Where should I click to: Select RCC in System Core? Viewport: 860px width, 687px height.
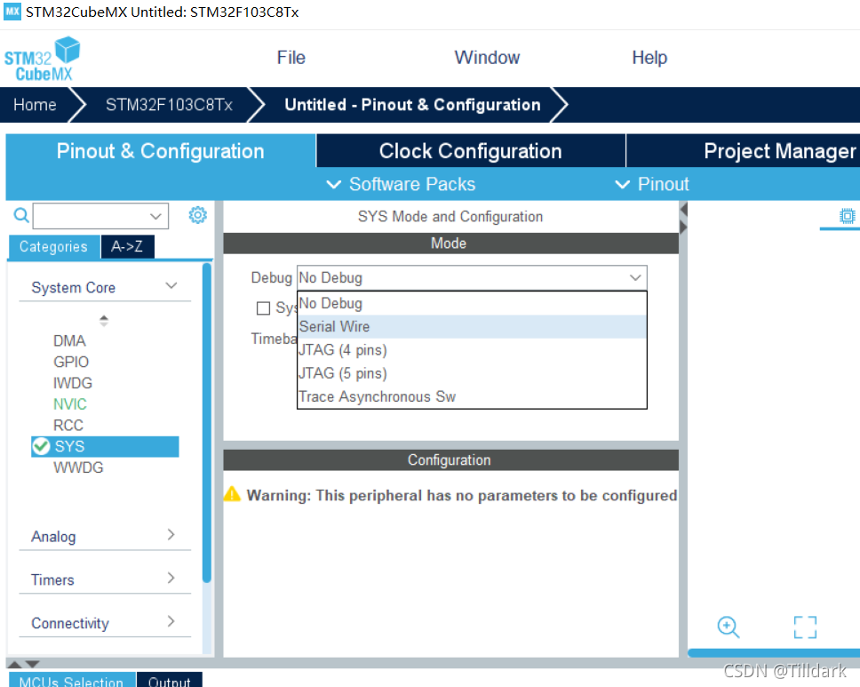68,425
